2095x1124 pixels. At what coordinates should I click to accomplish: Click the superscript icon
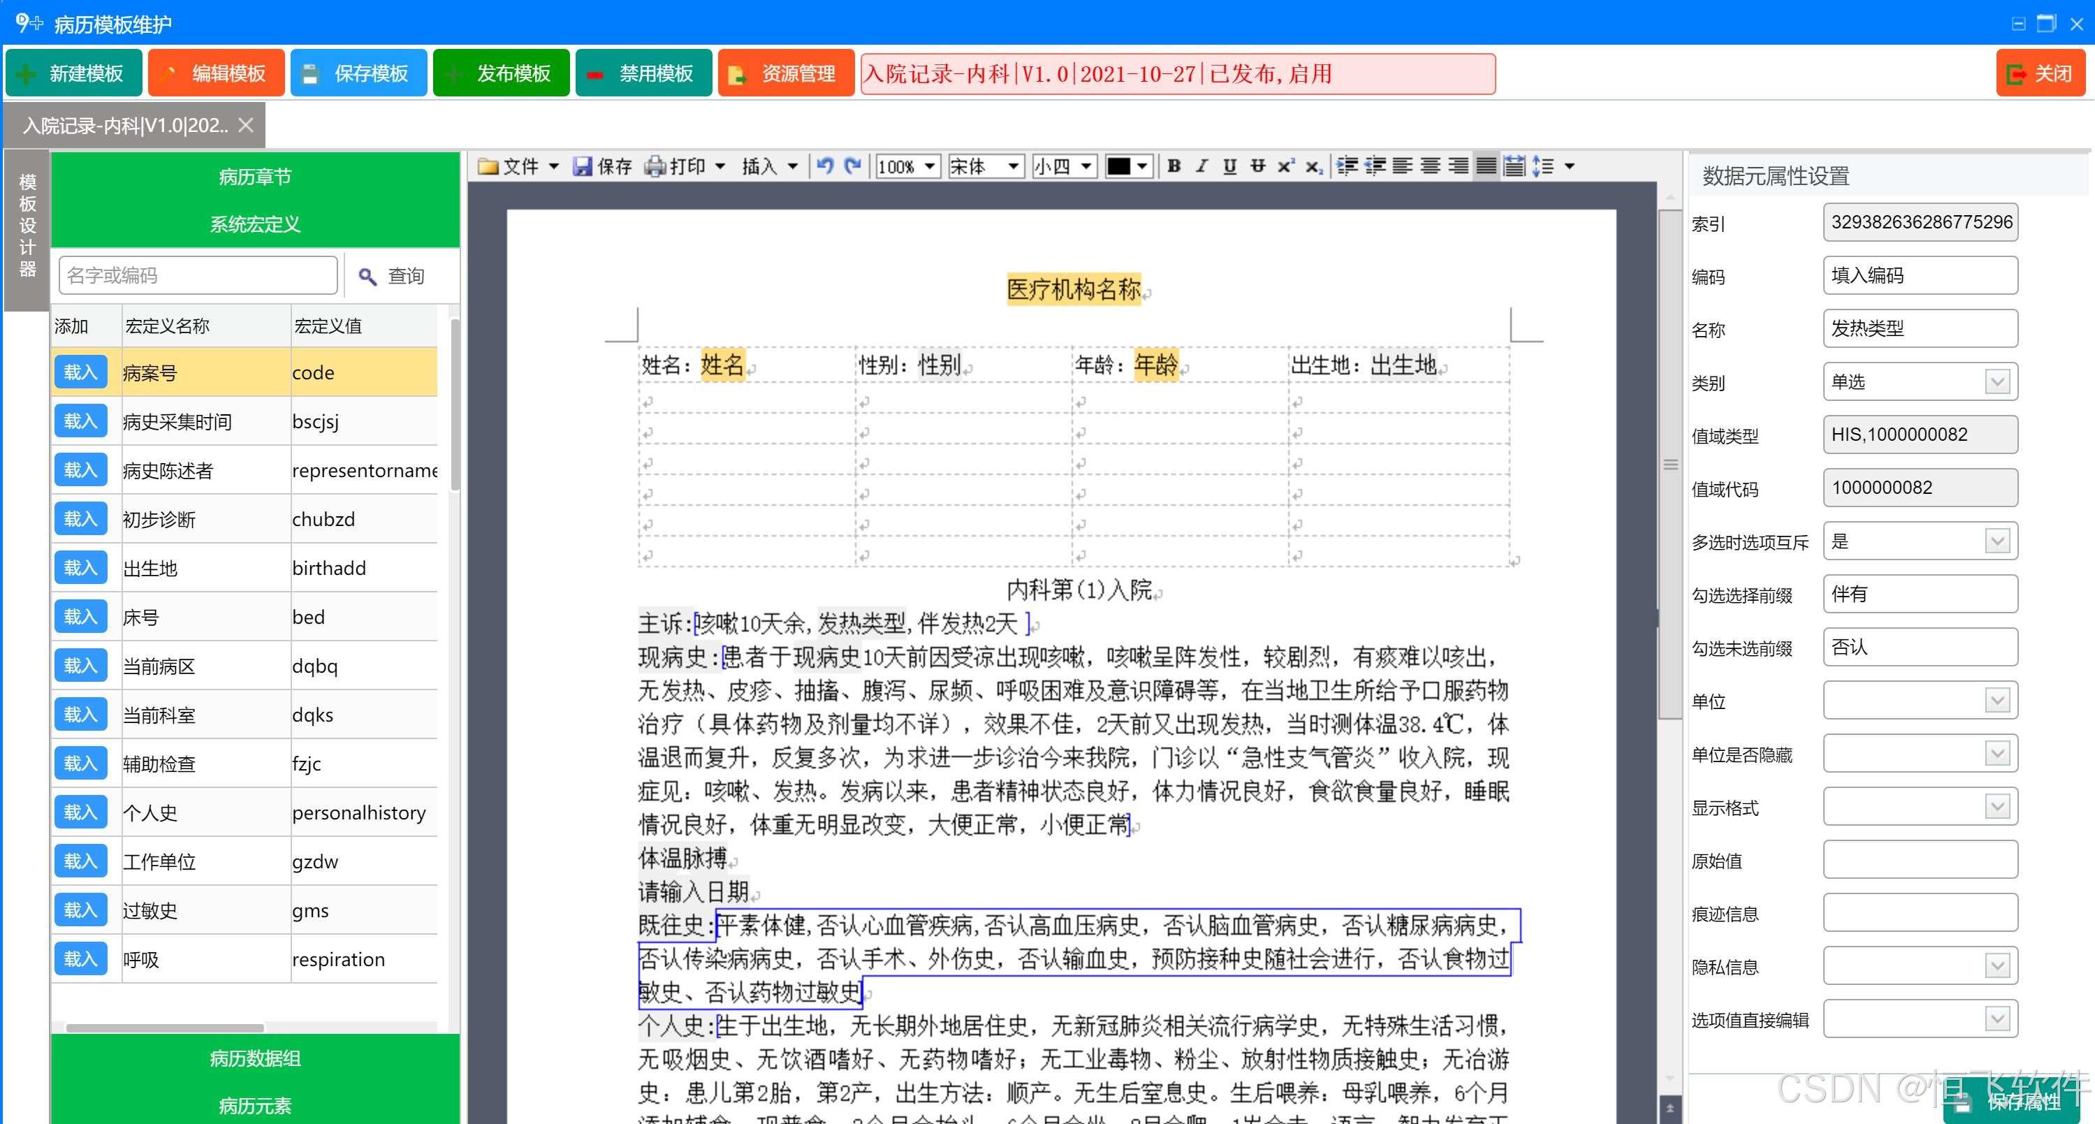point(1285,166)
